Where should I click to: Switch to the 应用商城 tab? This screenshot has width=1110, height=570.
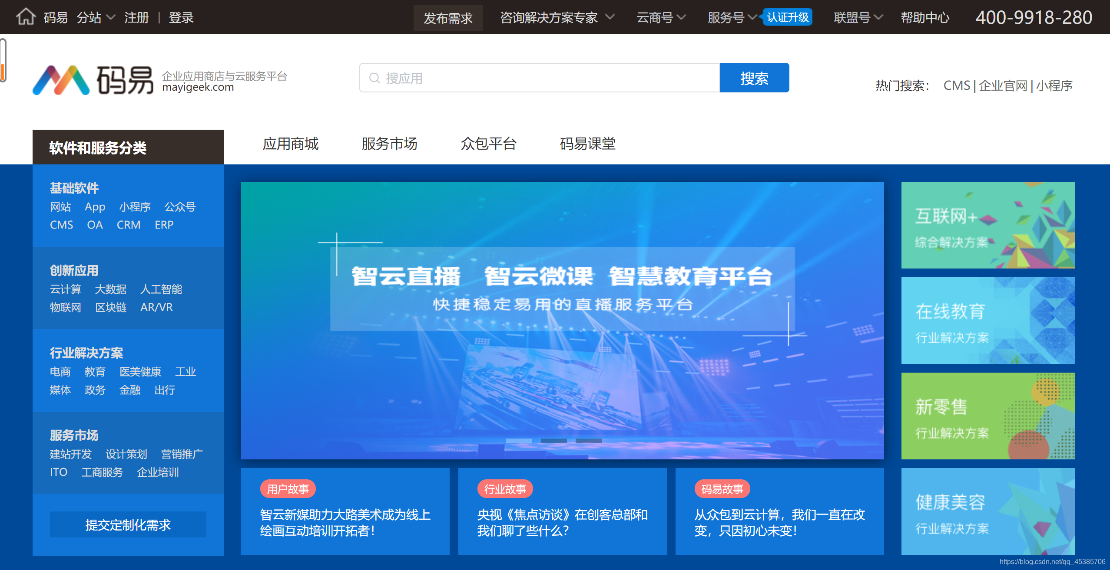290,144
